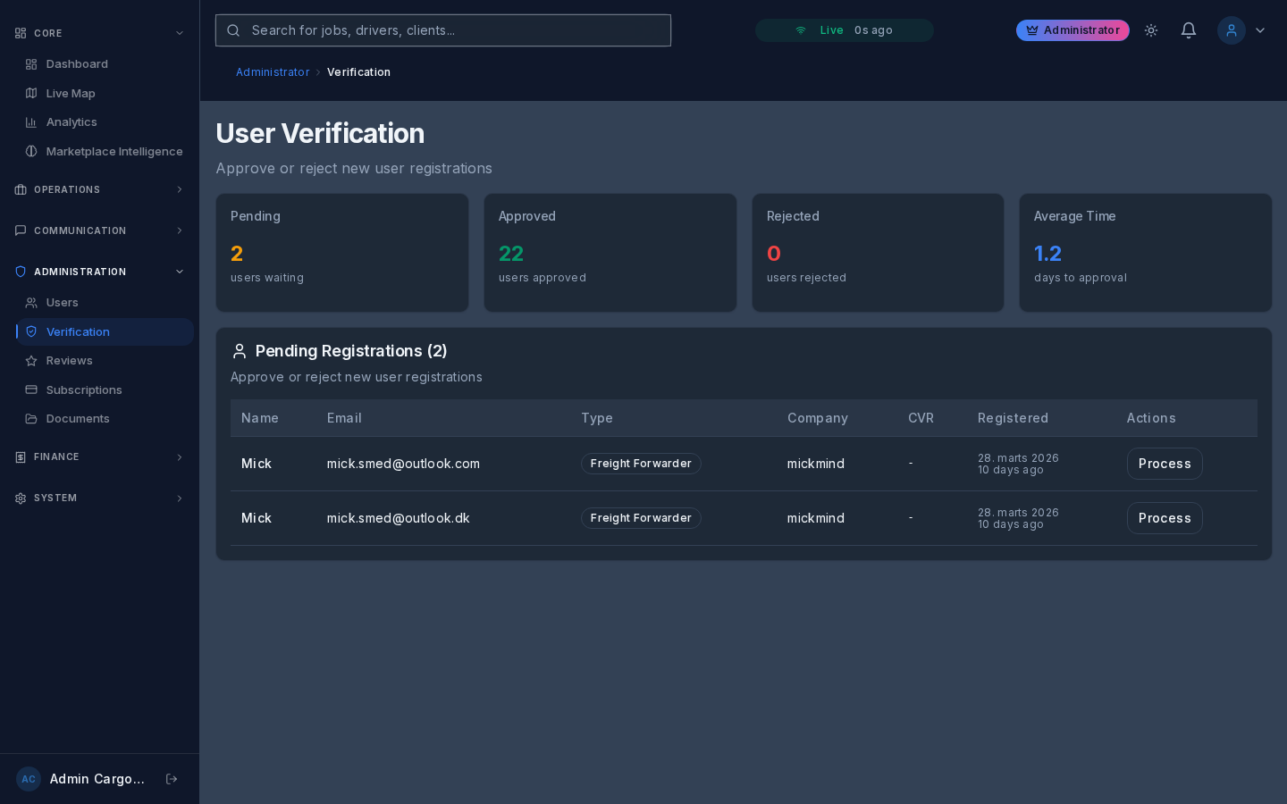The height and width of the screenshot is (804, 1287).
Task: Open Dashboard from the sidebar
Action: [x=77, y=64]
